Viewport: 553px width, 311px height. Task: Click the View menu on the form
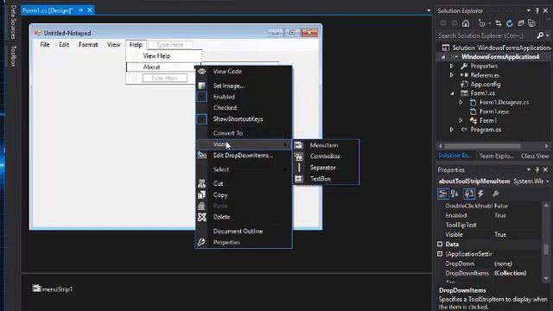pos(113,45)
